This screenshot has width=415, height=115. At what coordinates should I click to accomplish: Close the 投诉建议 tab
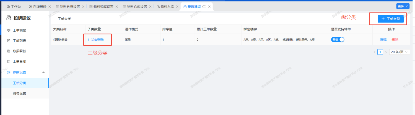209,6
